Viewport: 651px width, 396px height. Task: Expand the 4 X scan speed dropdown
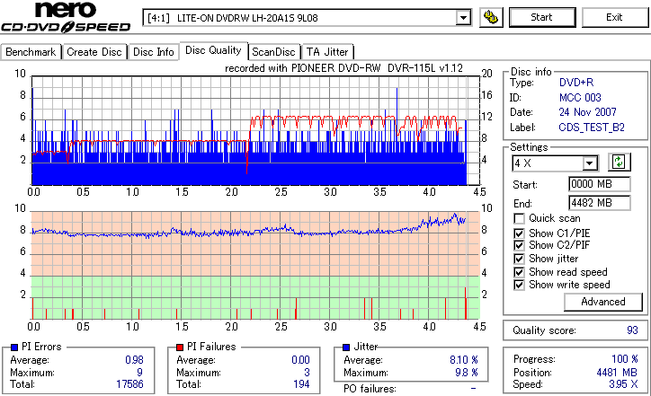coord(589,163)
